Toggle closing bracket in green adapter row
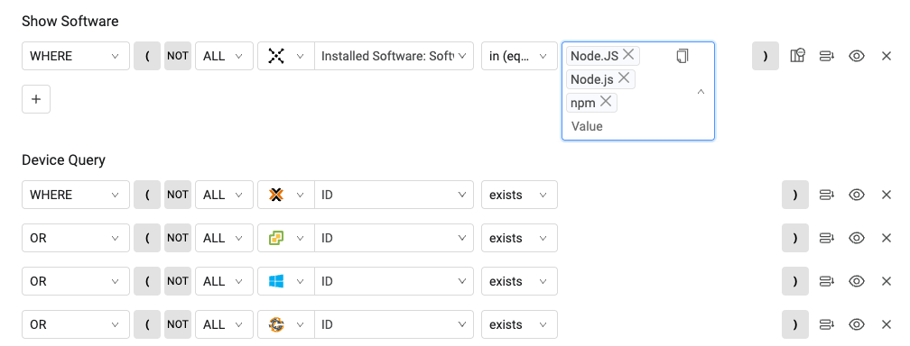This screenshot has width=910, height=346. pos(794,238)
